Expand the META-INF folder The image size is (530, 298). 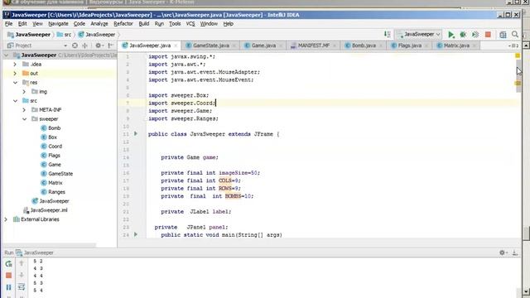pyautogui.click(x=24, y=110)
